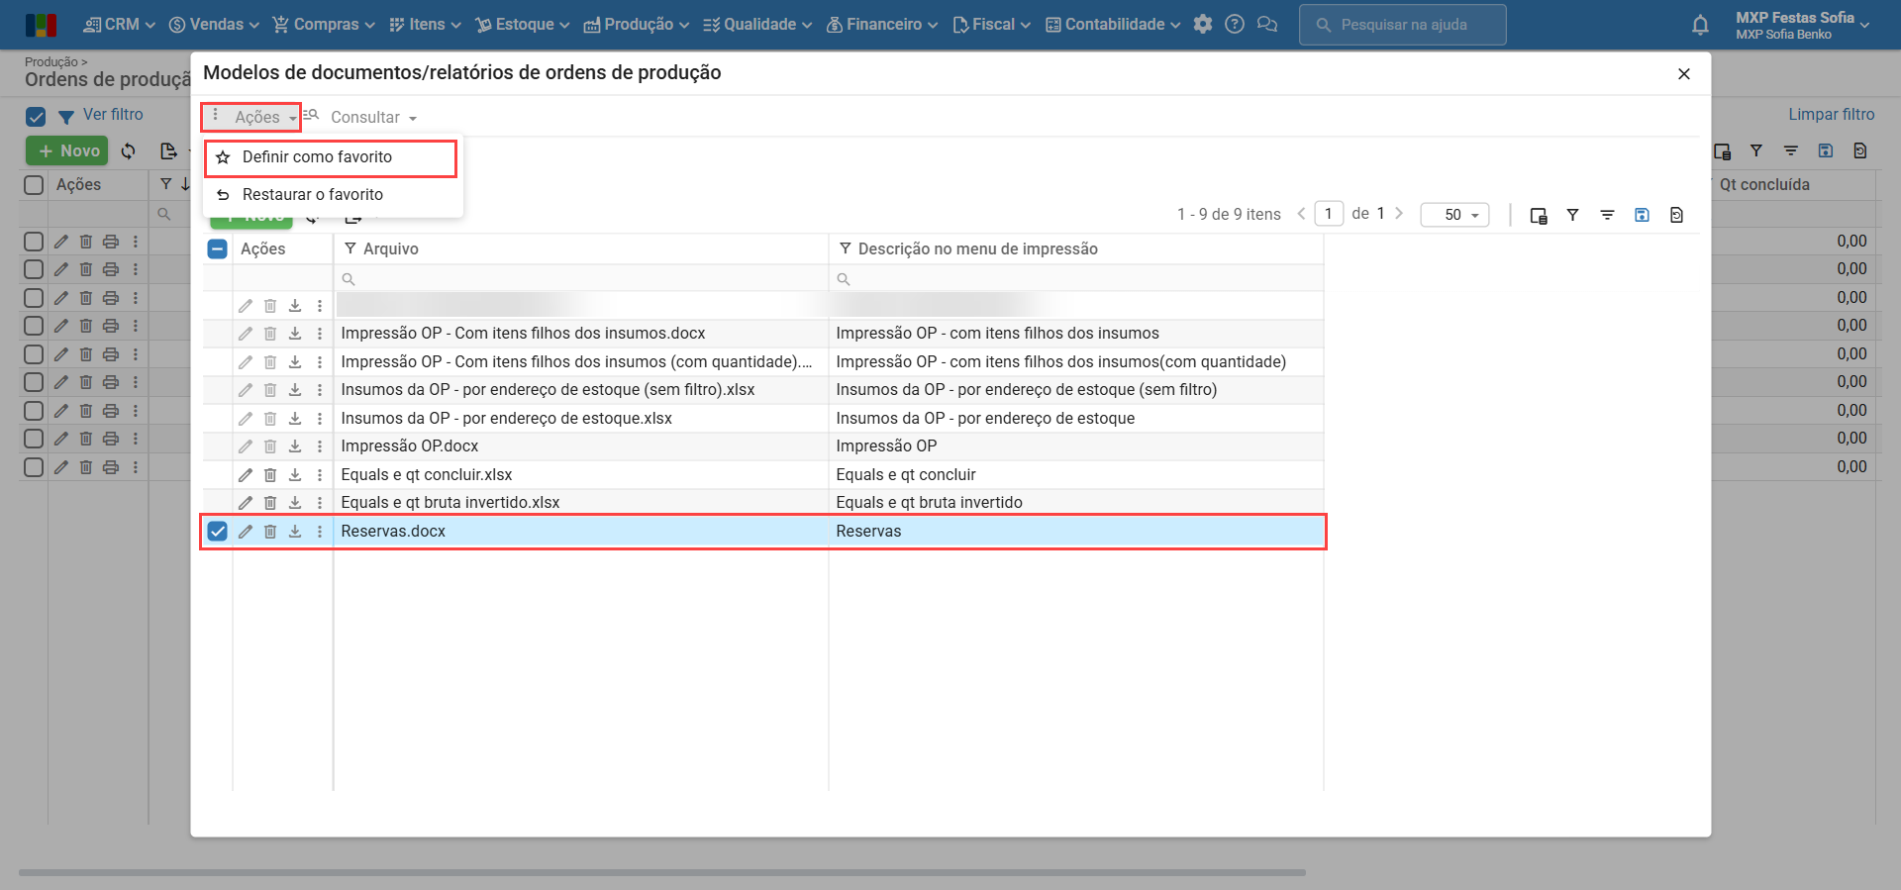Click the Arquivo column search field

coord(581,279)
